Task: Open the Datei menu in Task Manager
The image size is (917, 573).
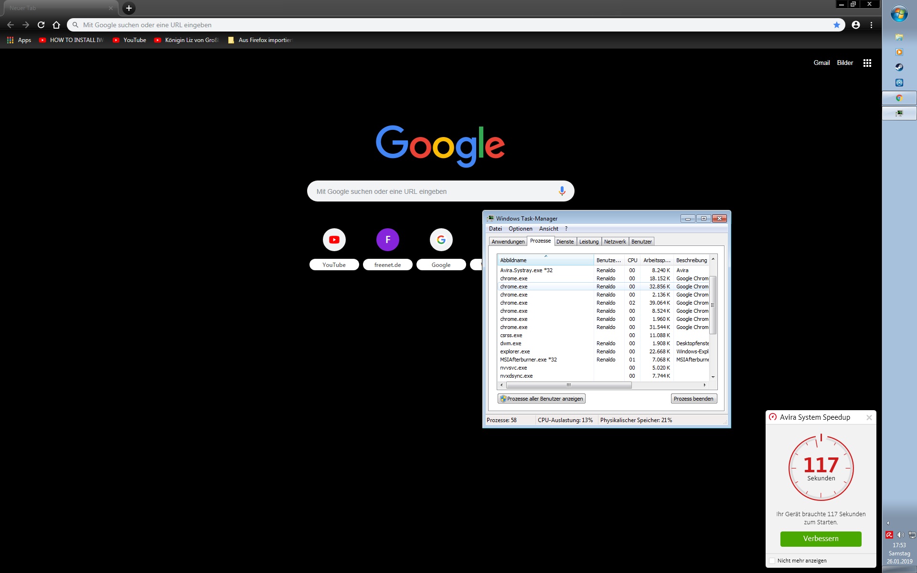Action: click(495, 229)
